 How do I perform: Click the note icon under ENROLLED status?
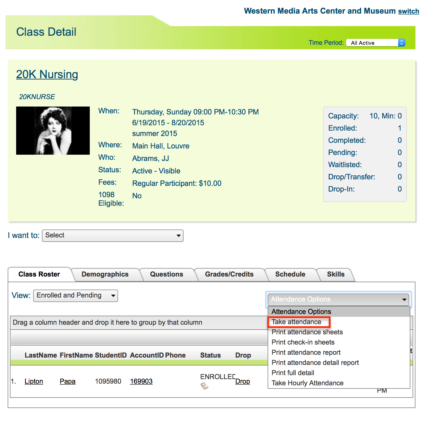pos(204,386)
